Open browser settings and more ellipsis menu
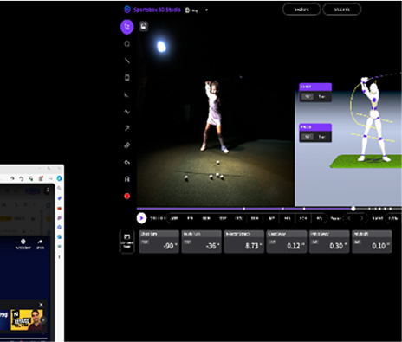 point(50,178)
